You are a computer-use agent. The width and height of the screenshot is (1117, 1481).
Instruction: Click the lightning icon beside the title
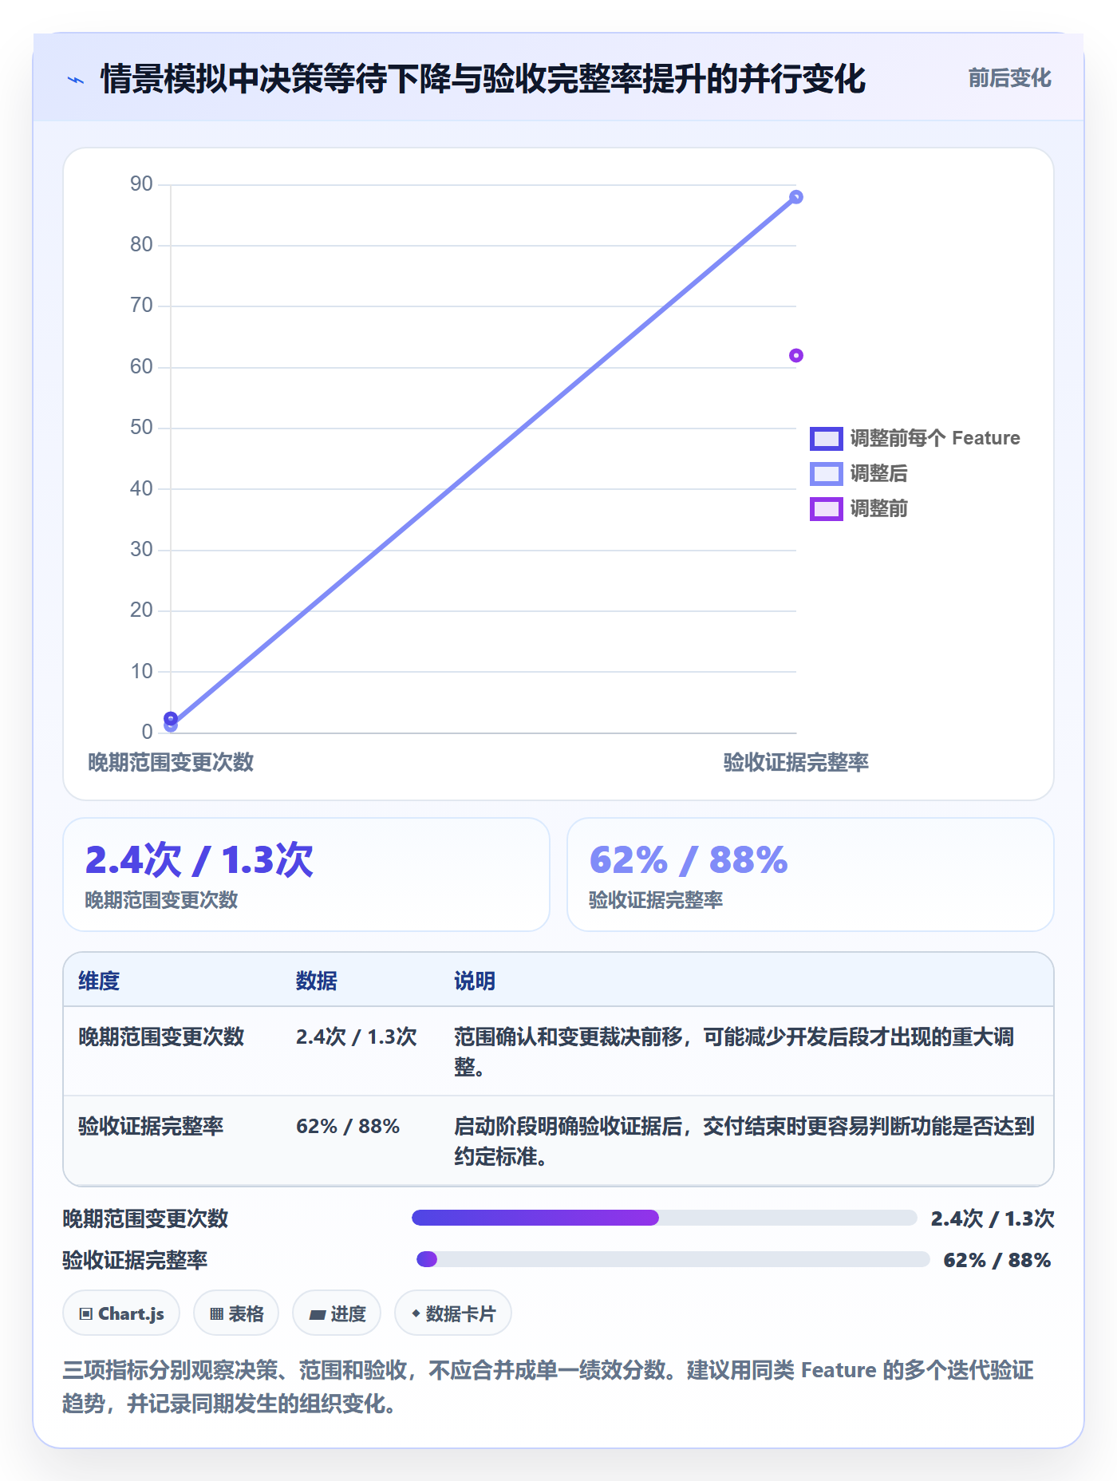76,80
